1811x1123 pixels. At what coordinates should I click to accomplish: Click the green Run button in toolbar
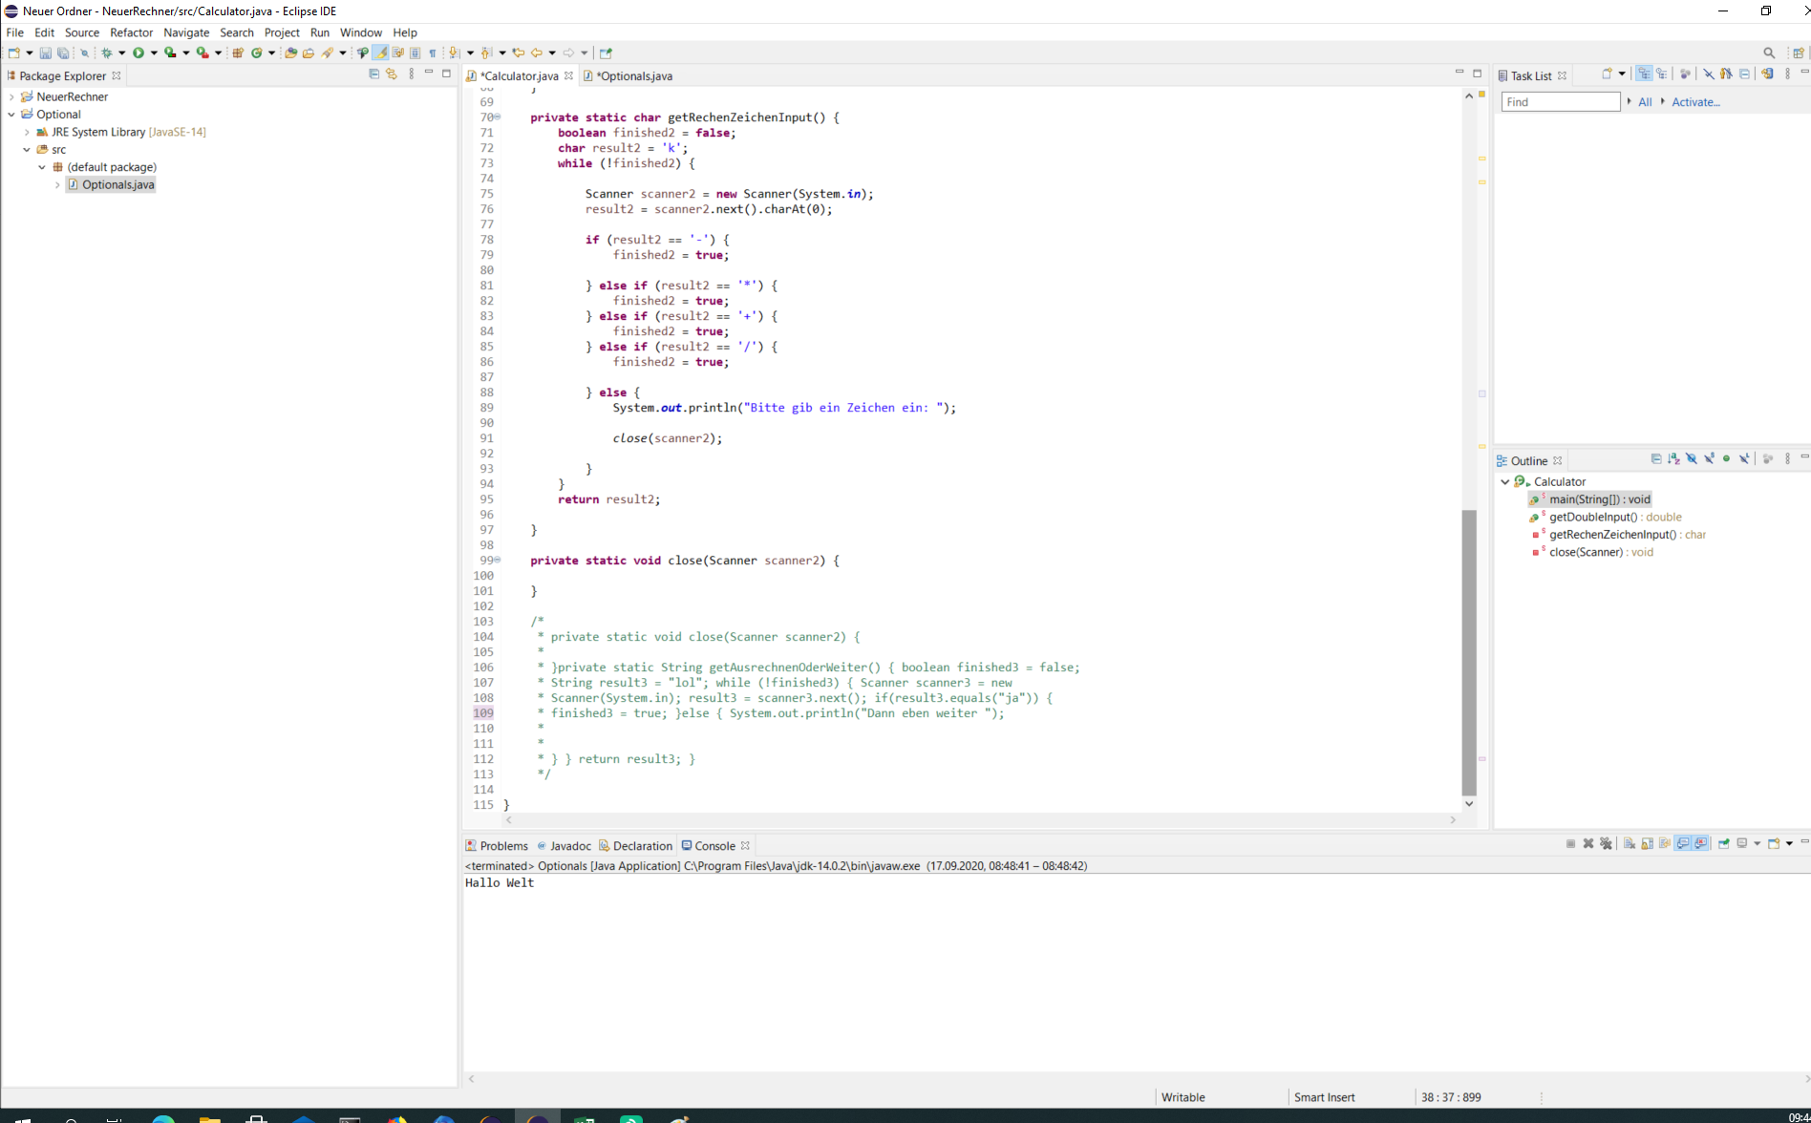[x=138, y=53]
